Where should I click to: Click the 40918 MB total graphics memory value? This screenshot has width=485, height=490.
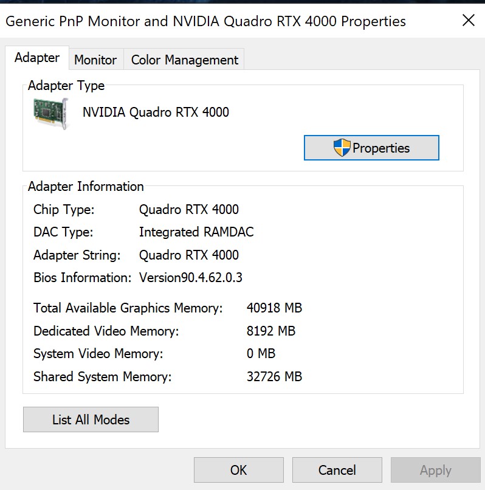(x=274, y=308)
